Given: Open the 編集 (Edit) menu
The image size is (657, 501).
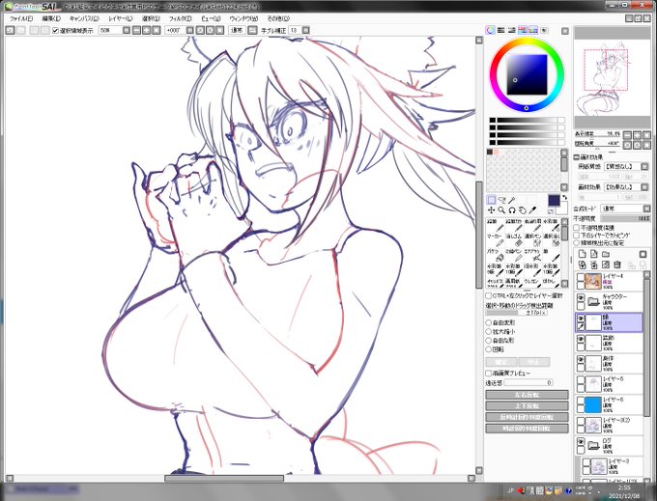Looking at the screenshot, I should click(51, 19).
